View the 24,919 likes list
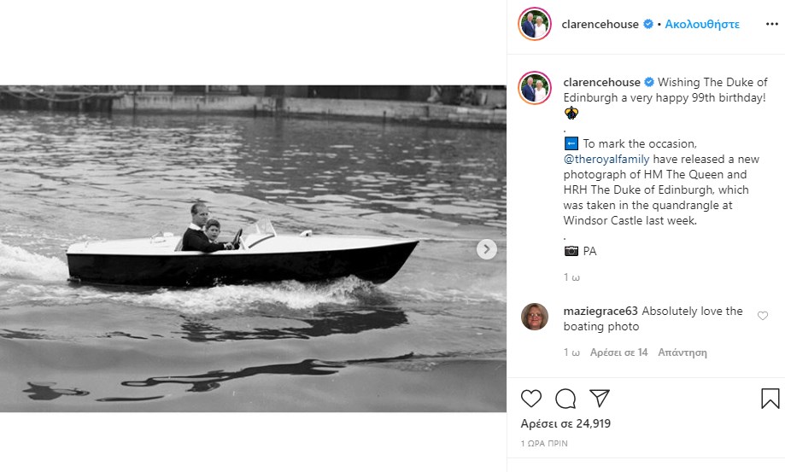The height and width of the screenshot is (472, 785). point(565,423)
